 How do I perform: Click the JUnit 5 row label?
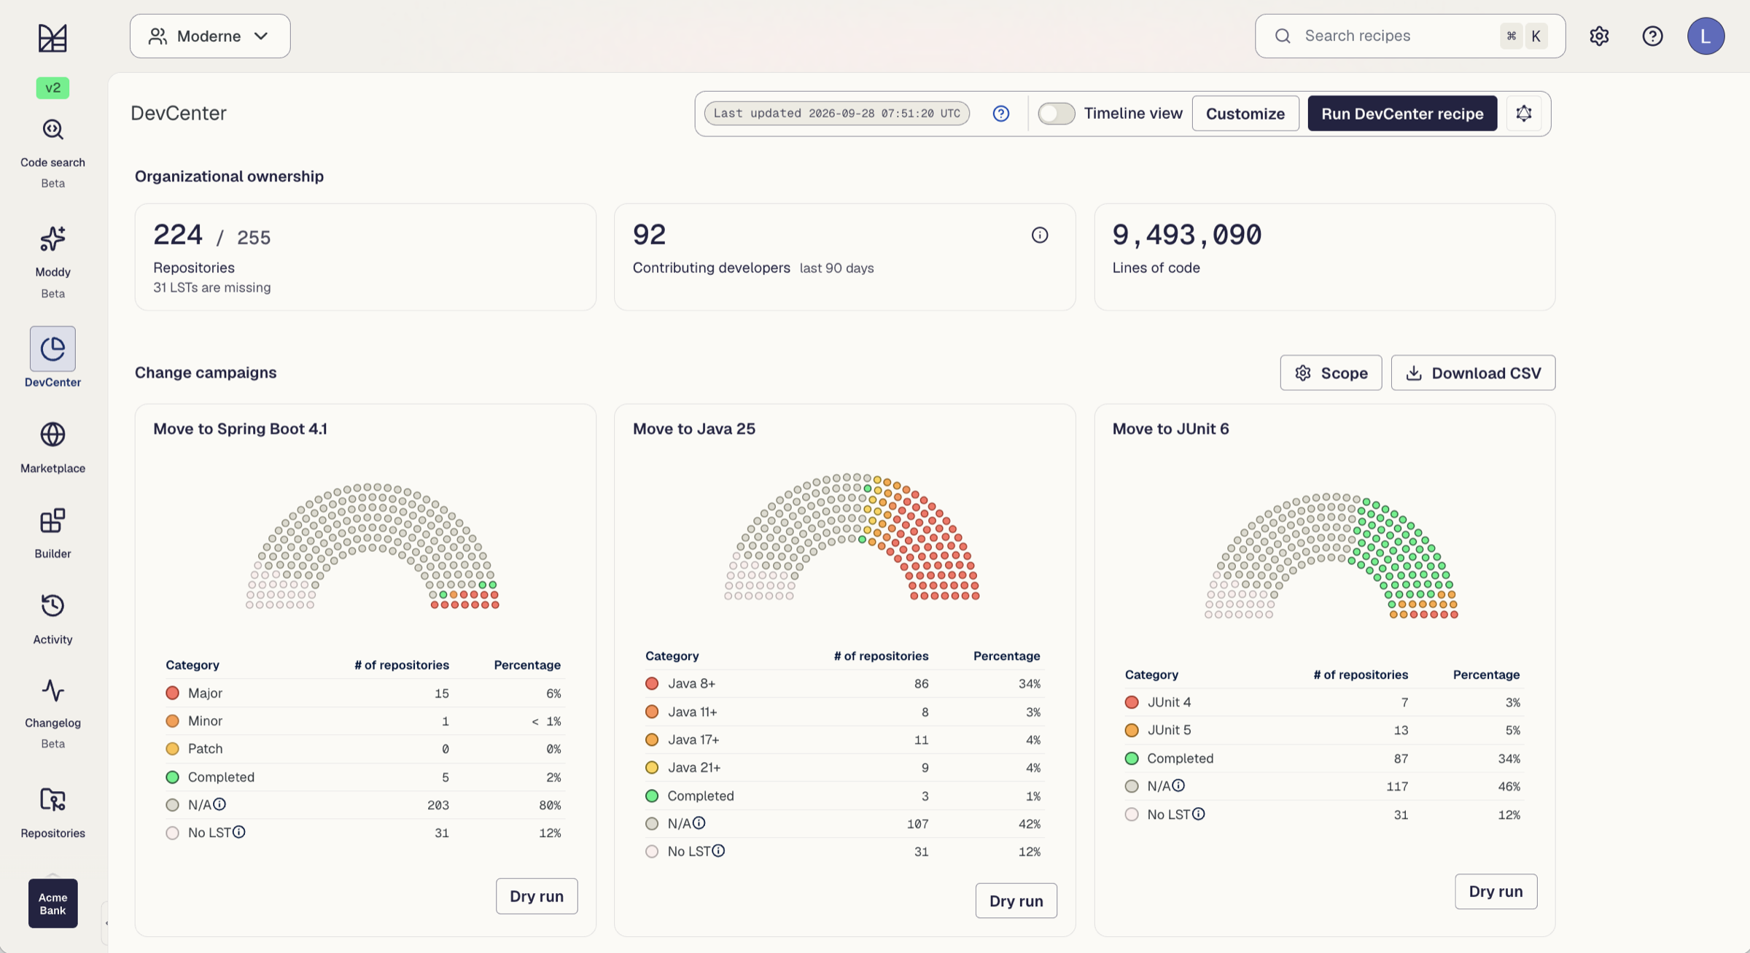click(1169, 730)
